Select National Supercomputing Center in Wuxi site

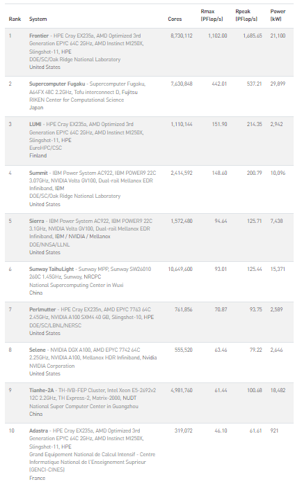tap(77, 285)
